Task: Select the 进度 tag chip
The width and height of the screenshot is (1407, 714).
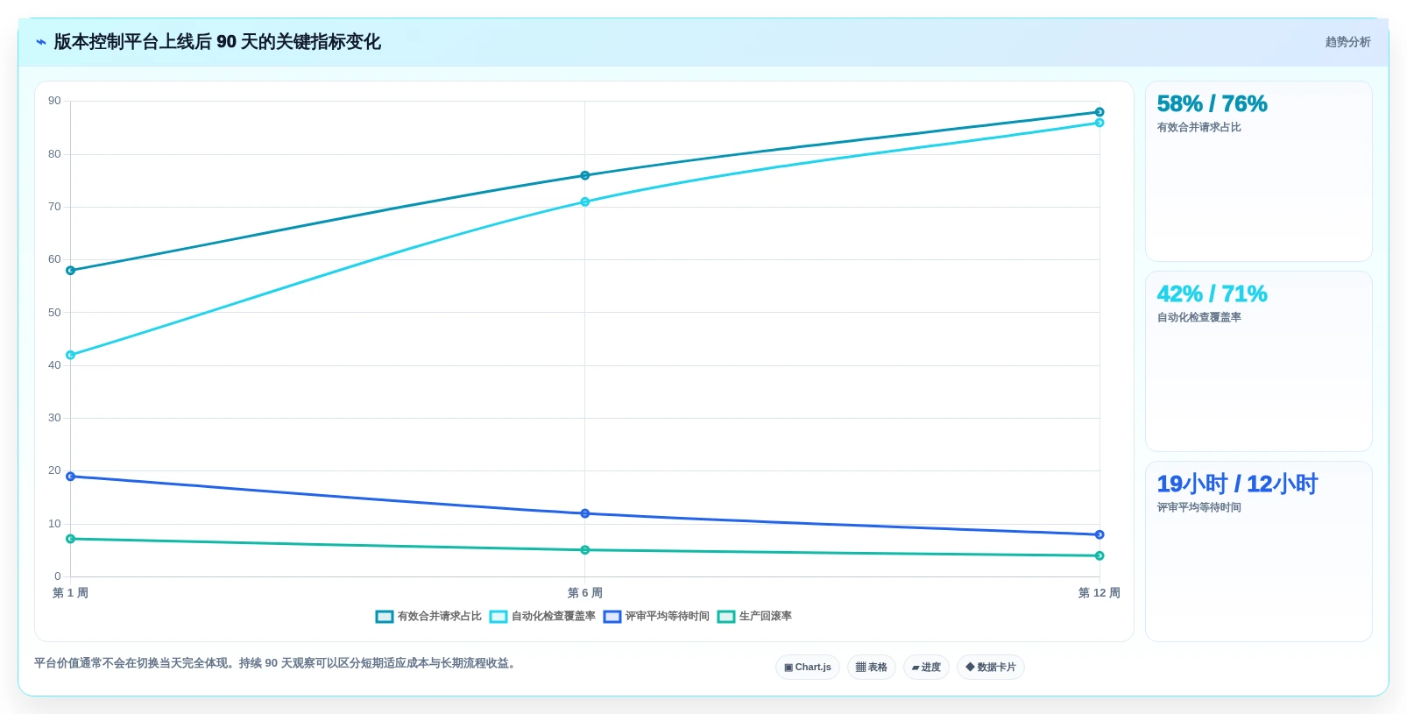Action: tap(926, 668)
